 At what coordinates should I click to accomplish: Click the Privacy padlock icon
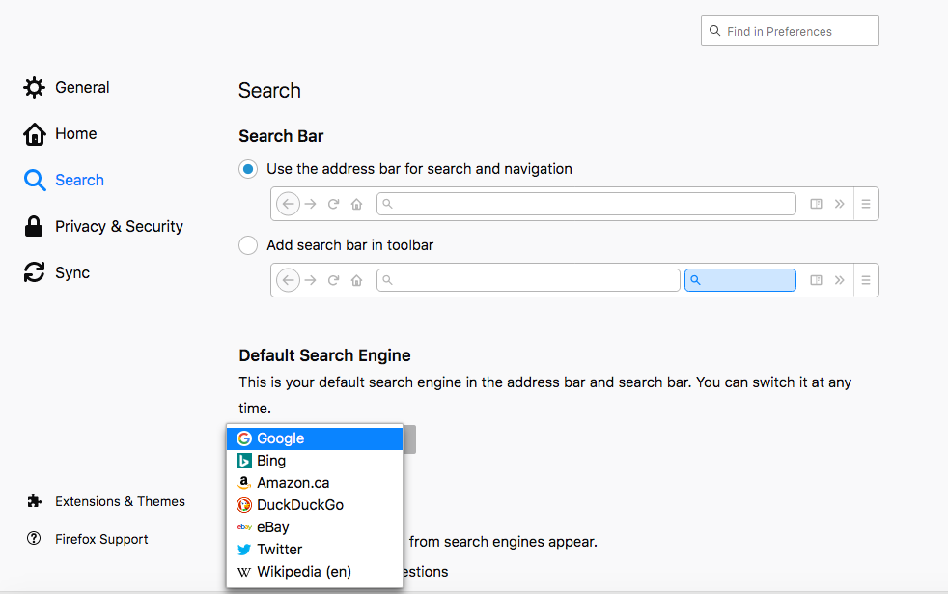34,226
